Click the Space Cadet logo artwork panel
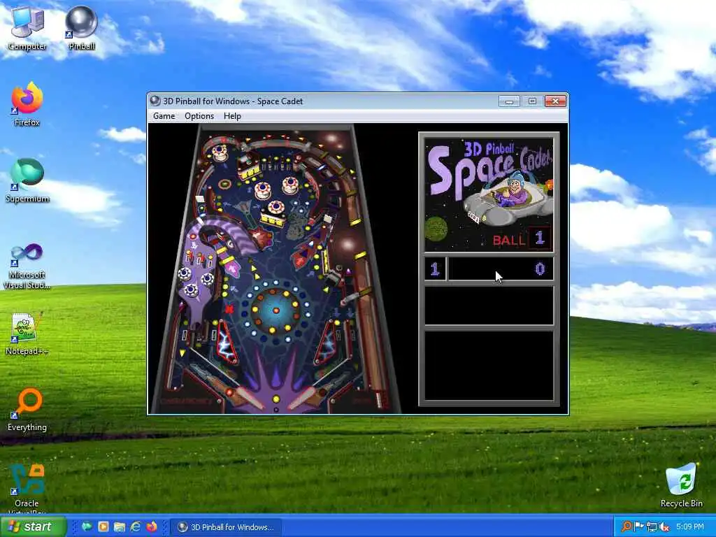The height and width of the screenshot is (537, 716). (x=489, y=195)
